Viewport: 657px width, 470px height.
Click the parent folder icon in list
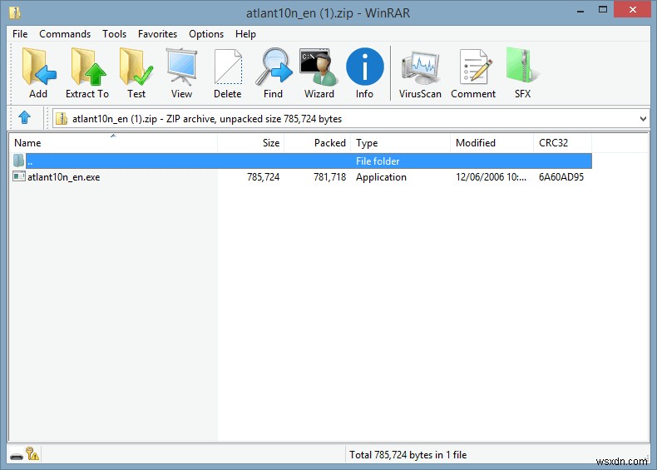[x=18, y=161]
